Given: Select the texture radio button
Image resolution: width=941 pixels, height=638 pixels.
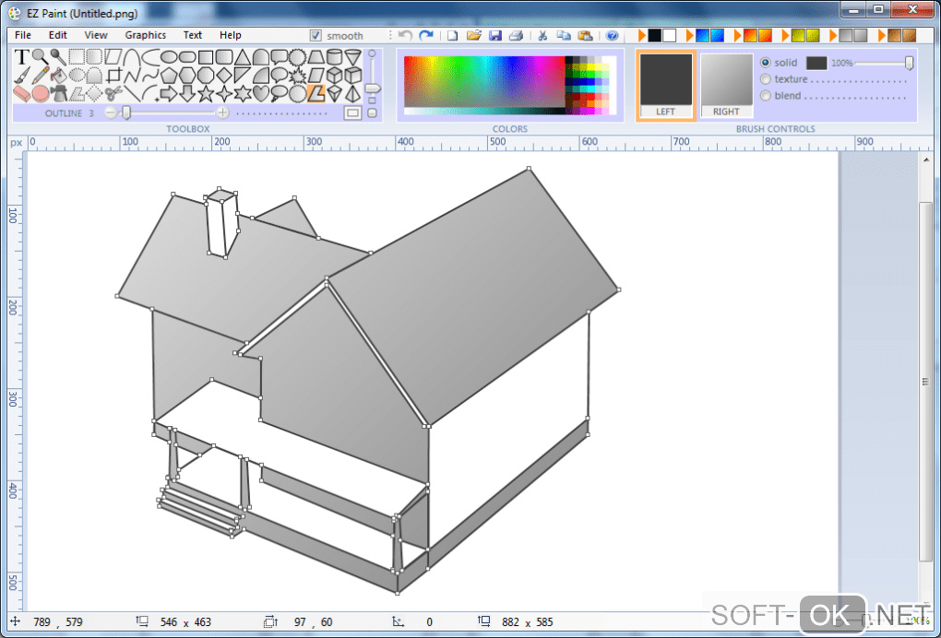Looking at the screenshot, I should tap(765, 79).
